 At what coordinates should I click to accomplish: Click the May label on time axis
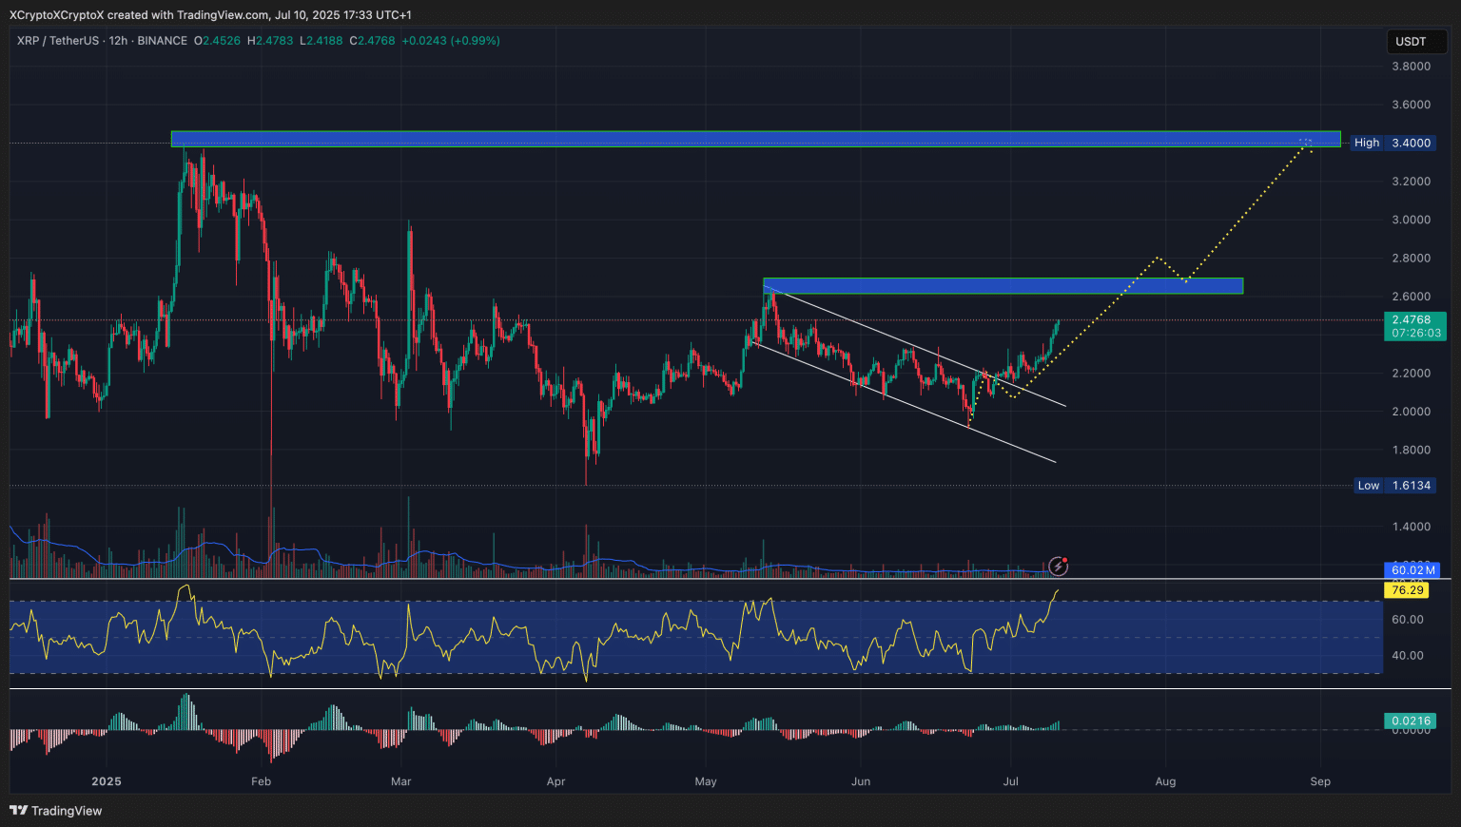pyautogui.click(x=706, y=781)
